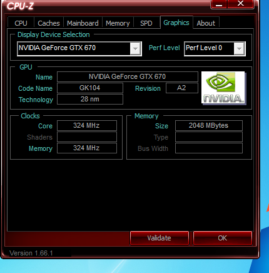Click the GPU Name field value
The width and height of the screenshot is (269, 273).
128,76
